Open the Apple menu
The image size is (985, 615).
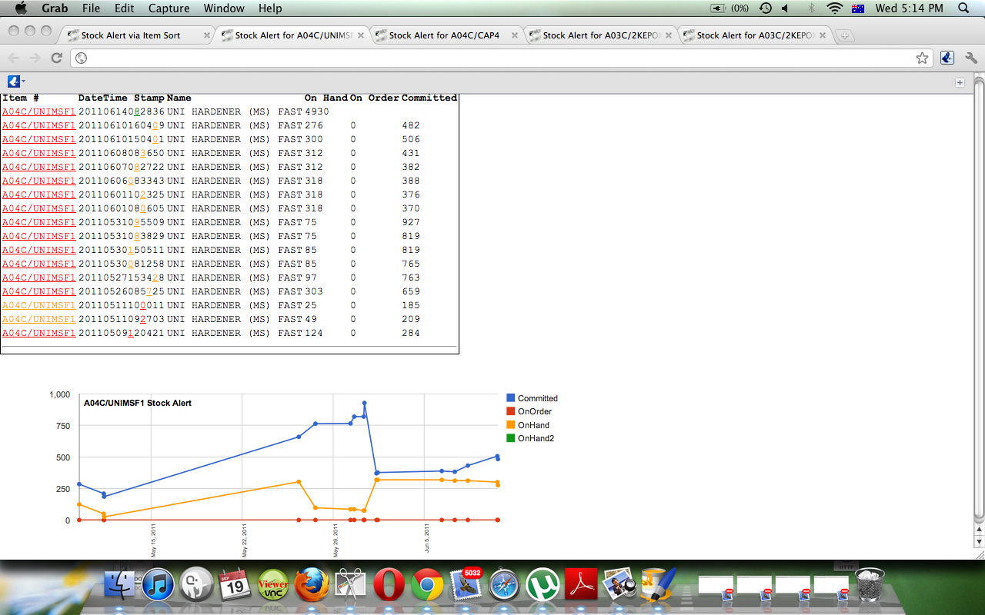(x=21, y=8)
